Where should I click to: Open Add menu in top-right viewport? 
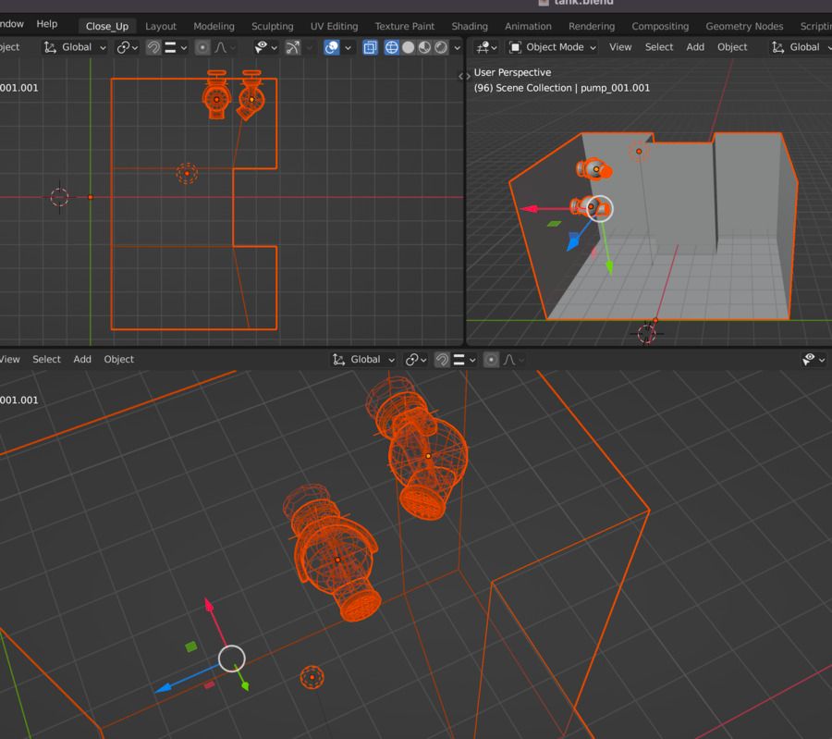[695, 47]
